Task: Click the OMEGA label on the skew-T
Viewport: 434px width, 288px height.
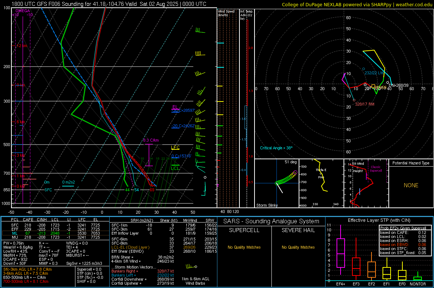Action: coord(23,11)
